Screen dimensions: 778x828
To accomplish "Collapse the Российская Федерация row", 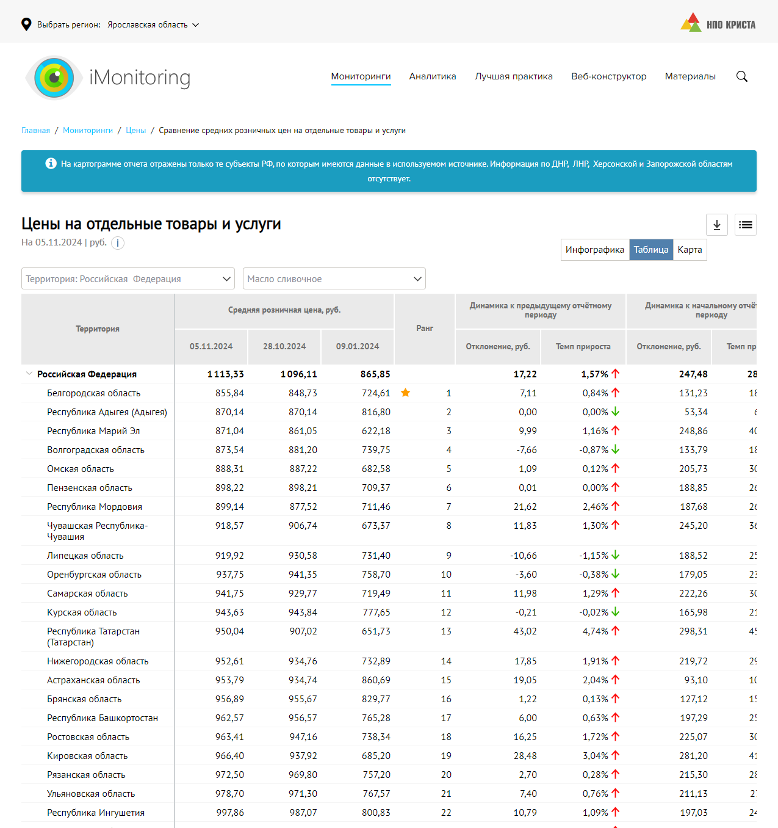I will coord(29,374).
